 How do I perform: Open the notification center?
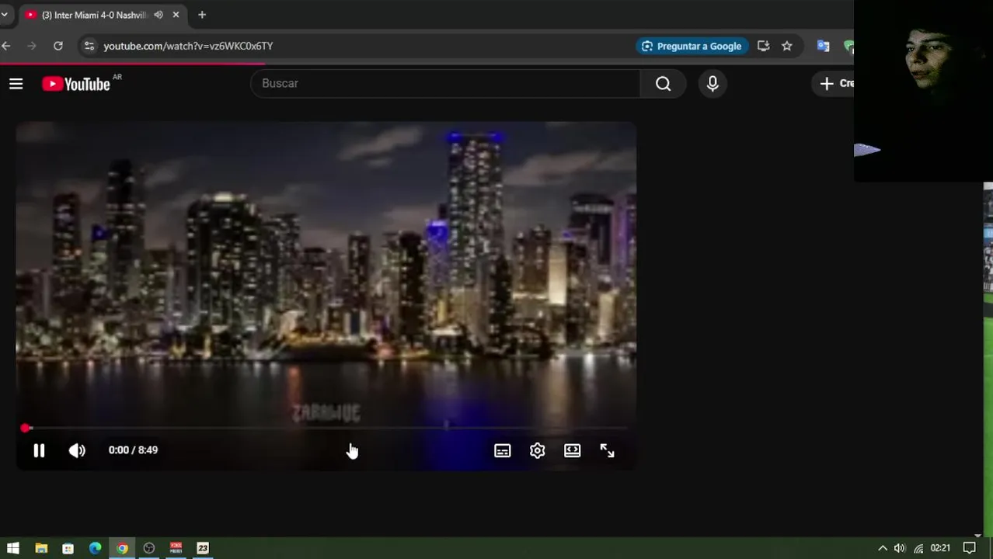[970, 548]
